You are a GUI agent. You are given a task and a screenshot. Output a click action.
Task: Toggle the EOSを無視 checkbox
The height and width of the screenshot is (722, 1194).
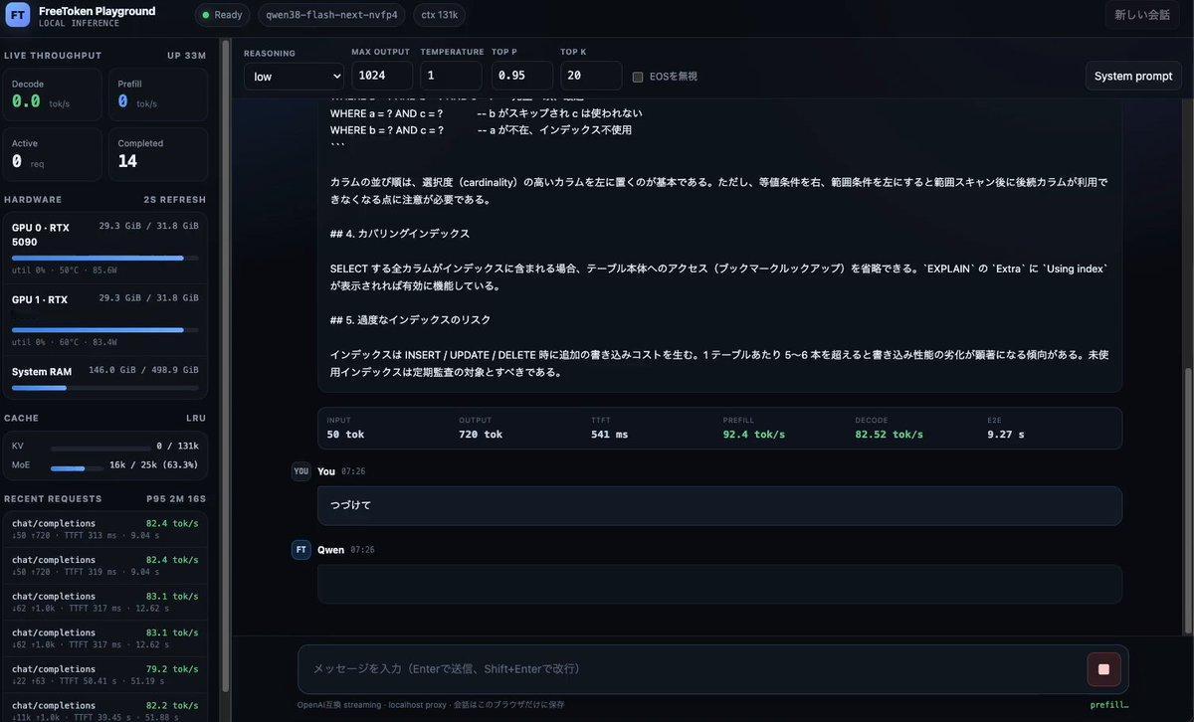tap(638, 77)
